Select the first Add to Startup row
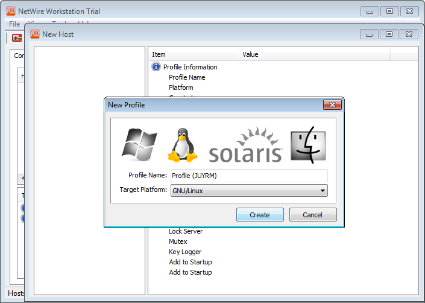Image resolution: width=425 pixels, height=303 pixels. [x=190, y=262]
